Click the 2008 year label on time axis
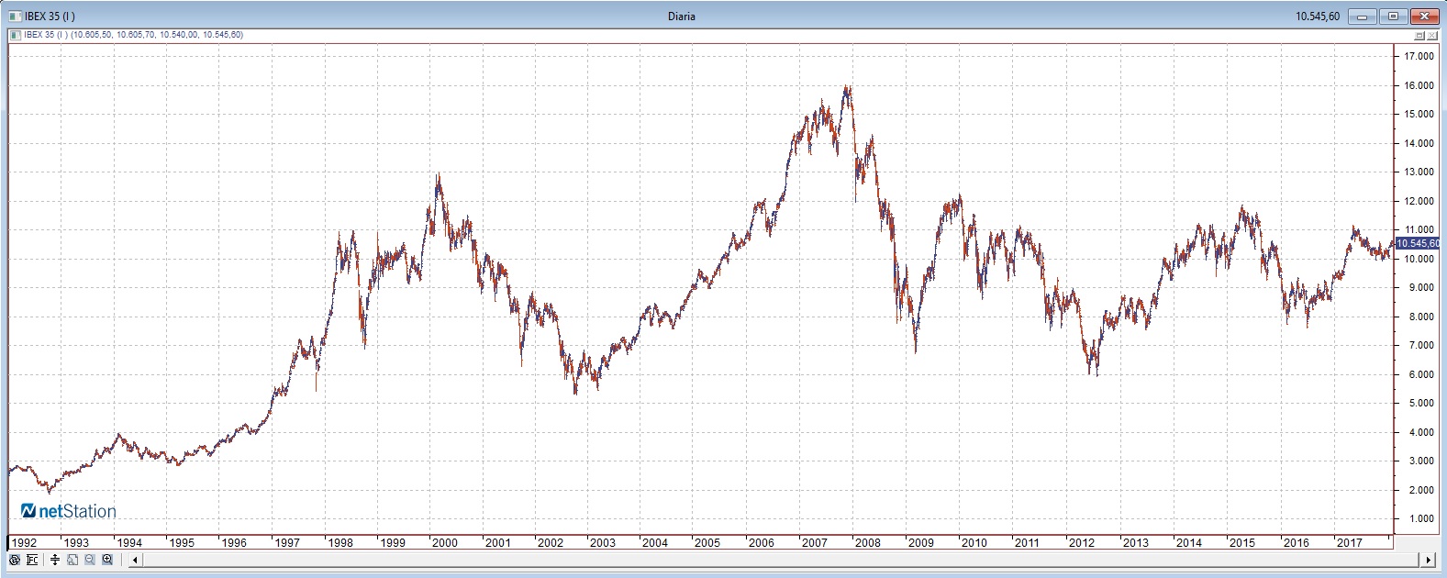The width and height of the screenshot is (1447, 578). (868, 542)
